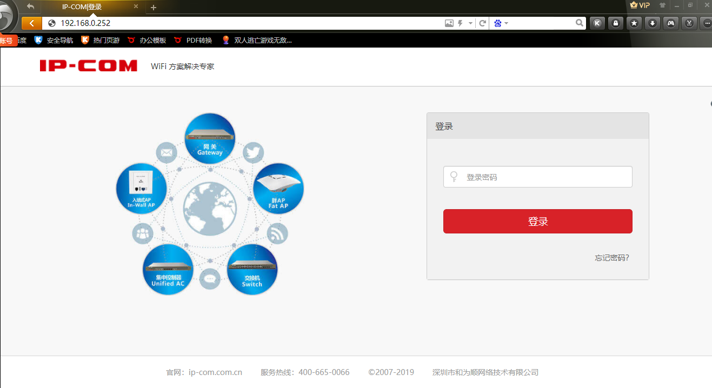Click the gamepad games toolbar button
This screenshot has height=388, width=712.
(x=671, y=23)
